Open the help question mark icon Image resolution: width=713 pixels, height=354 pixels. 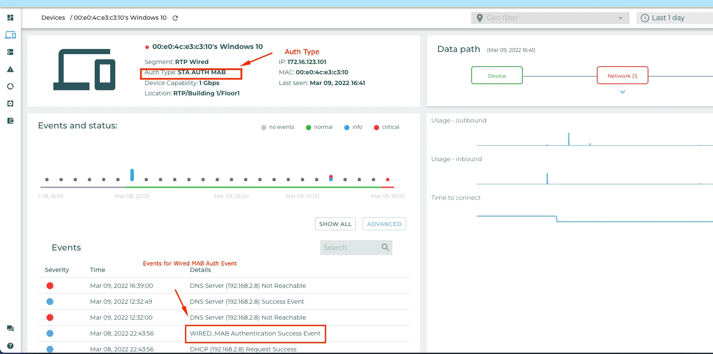(x=10, y=346)
